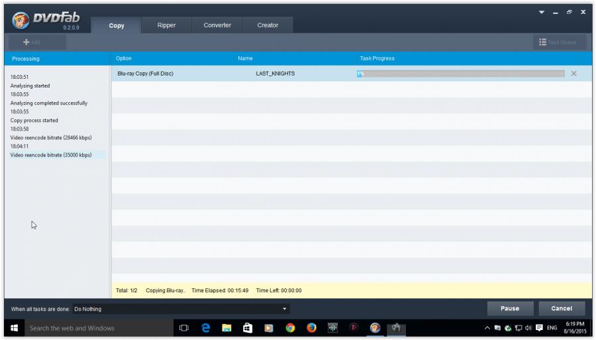596x340 pixels.
Task: Click the 18:04:11 timestamp in log
Action: [x=19, y=146]
